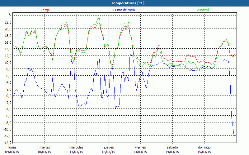Click the 22,0 y-axis value label
Screen dimensions: 249x155
(x=7, y=22)
